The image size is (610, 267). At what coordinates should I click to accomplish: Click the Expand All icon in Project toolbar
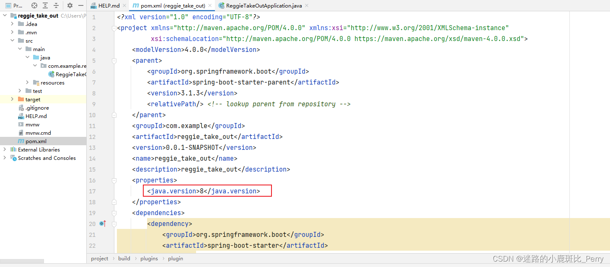pos(45,5)
